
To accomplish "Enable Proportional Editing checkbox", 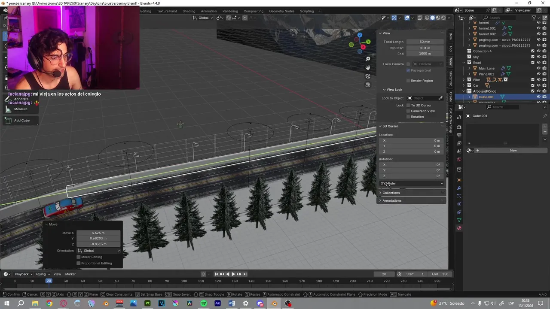I will pos(78,264).
